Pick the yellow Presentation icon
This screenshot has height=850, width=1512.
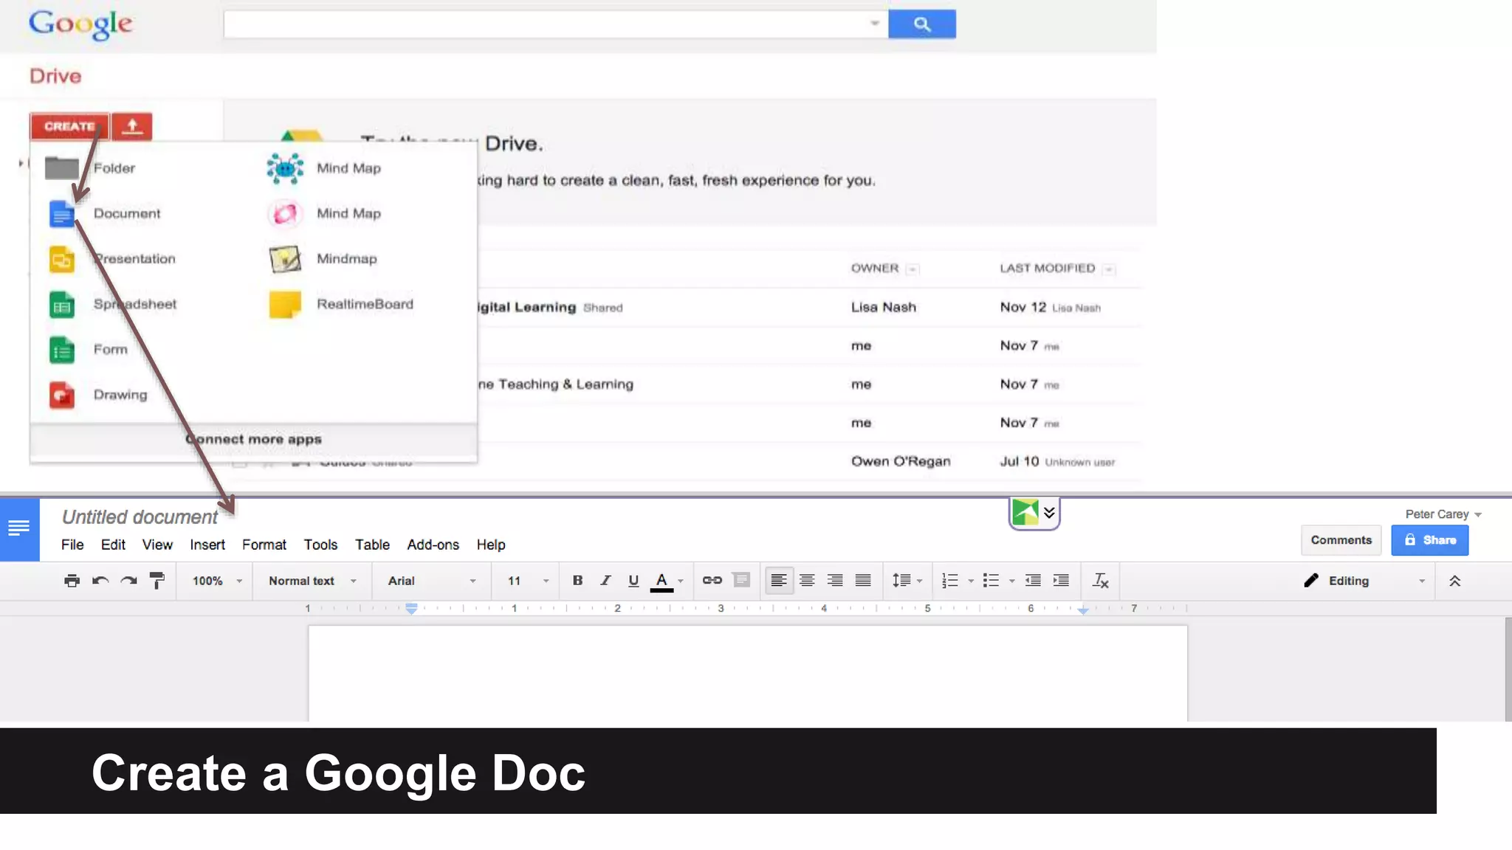pyautogui.click(x=62, y=259)
